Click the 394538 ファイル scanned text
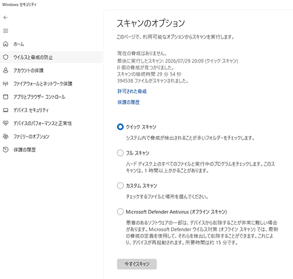 click(153, 81)
